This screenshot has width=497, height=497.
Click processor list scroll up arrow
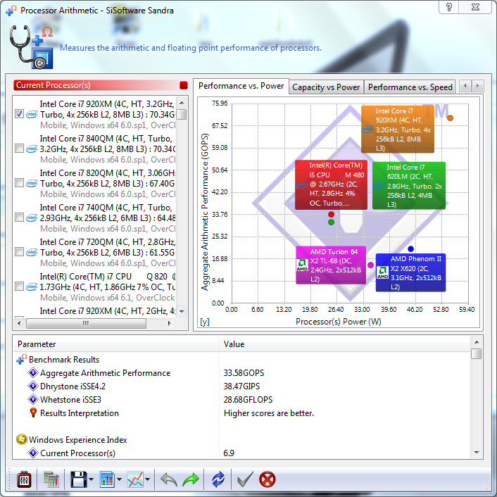point(182,103)
